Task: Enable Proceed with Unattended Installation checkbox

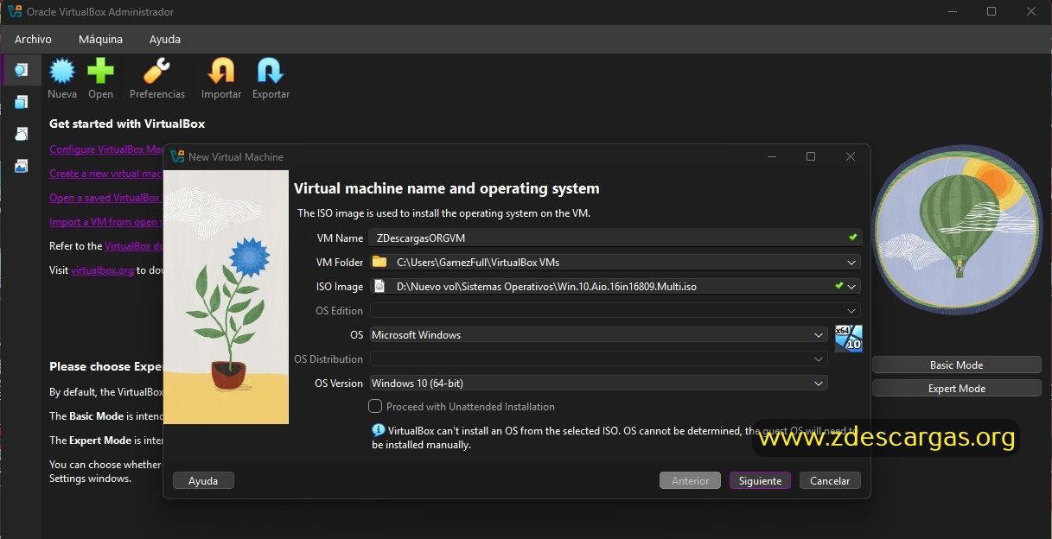Action: tap(375, 406)
